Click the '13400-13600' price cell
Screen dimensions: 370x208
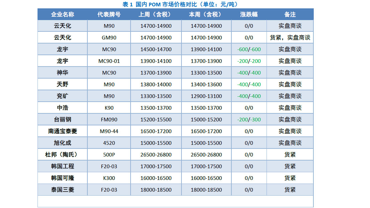(206, 84)
